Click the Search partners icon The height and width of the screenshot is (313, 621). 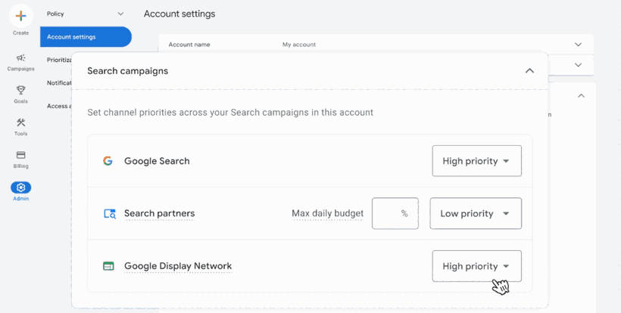pyautogui.click(x=110, y=214)
